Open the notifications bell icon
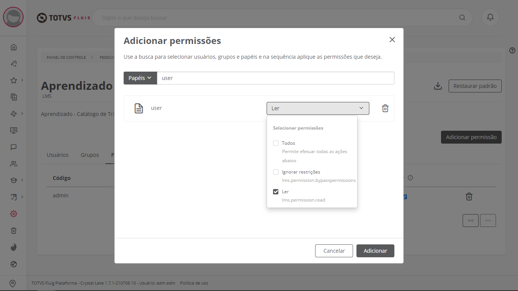 [x=490, y=17]
